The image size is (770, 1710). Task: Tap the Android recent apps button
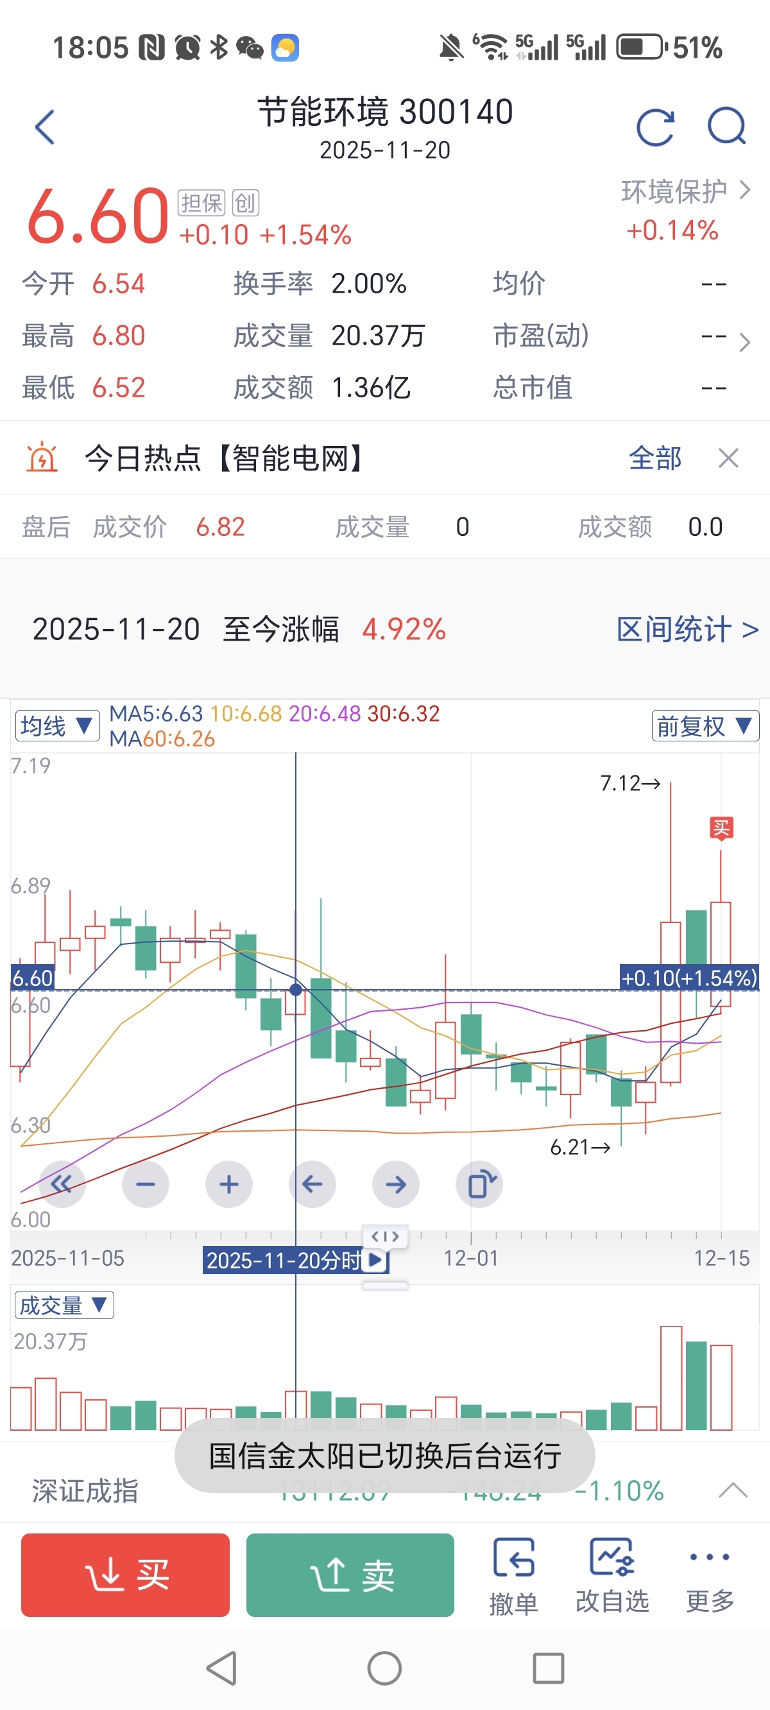tap(548, 1668)
